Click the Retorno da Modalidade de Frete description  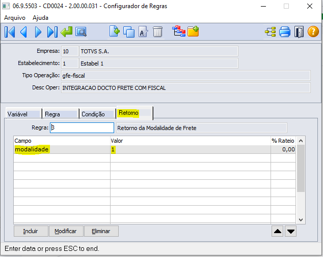coord(202,128)
